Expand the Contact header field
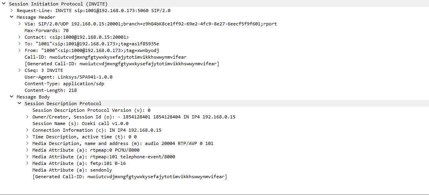This screenshot has width=429, height=195. pos(20,37)
